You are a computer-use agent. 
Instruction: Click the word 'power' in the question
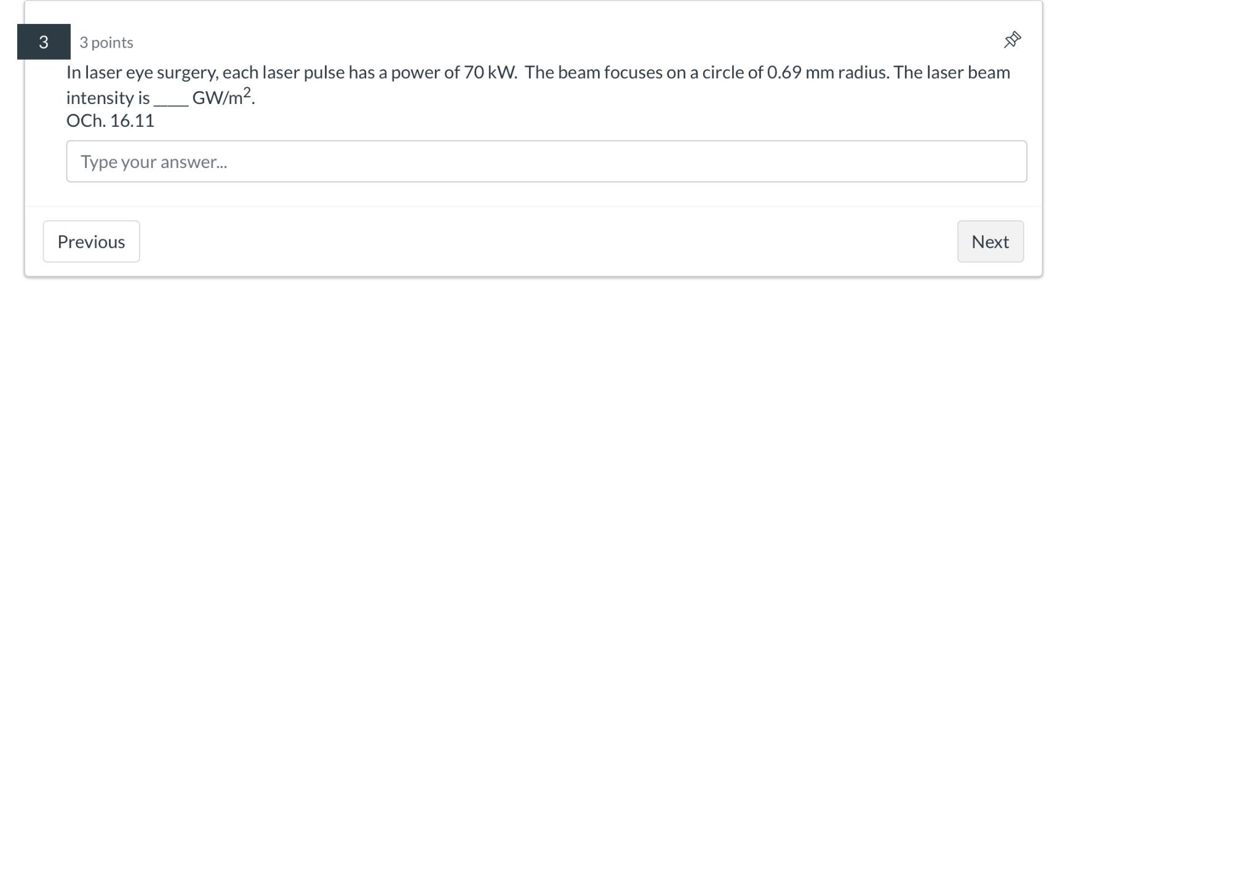(415, 74)
